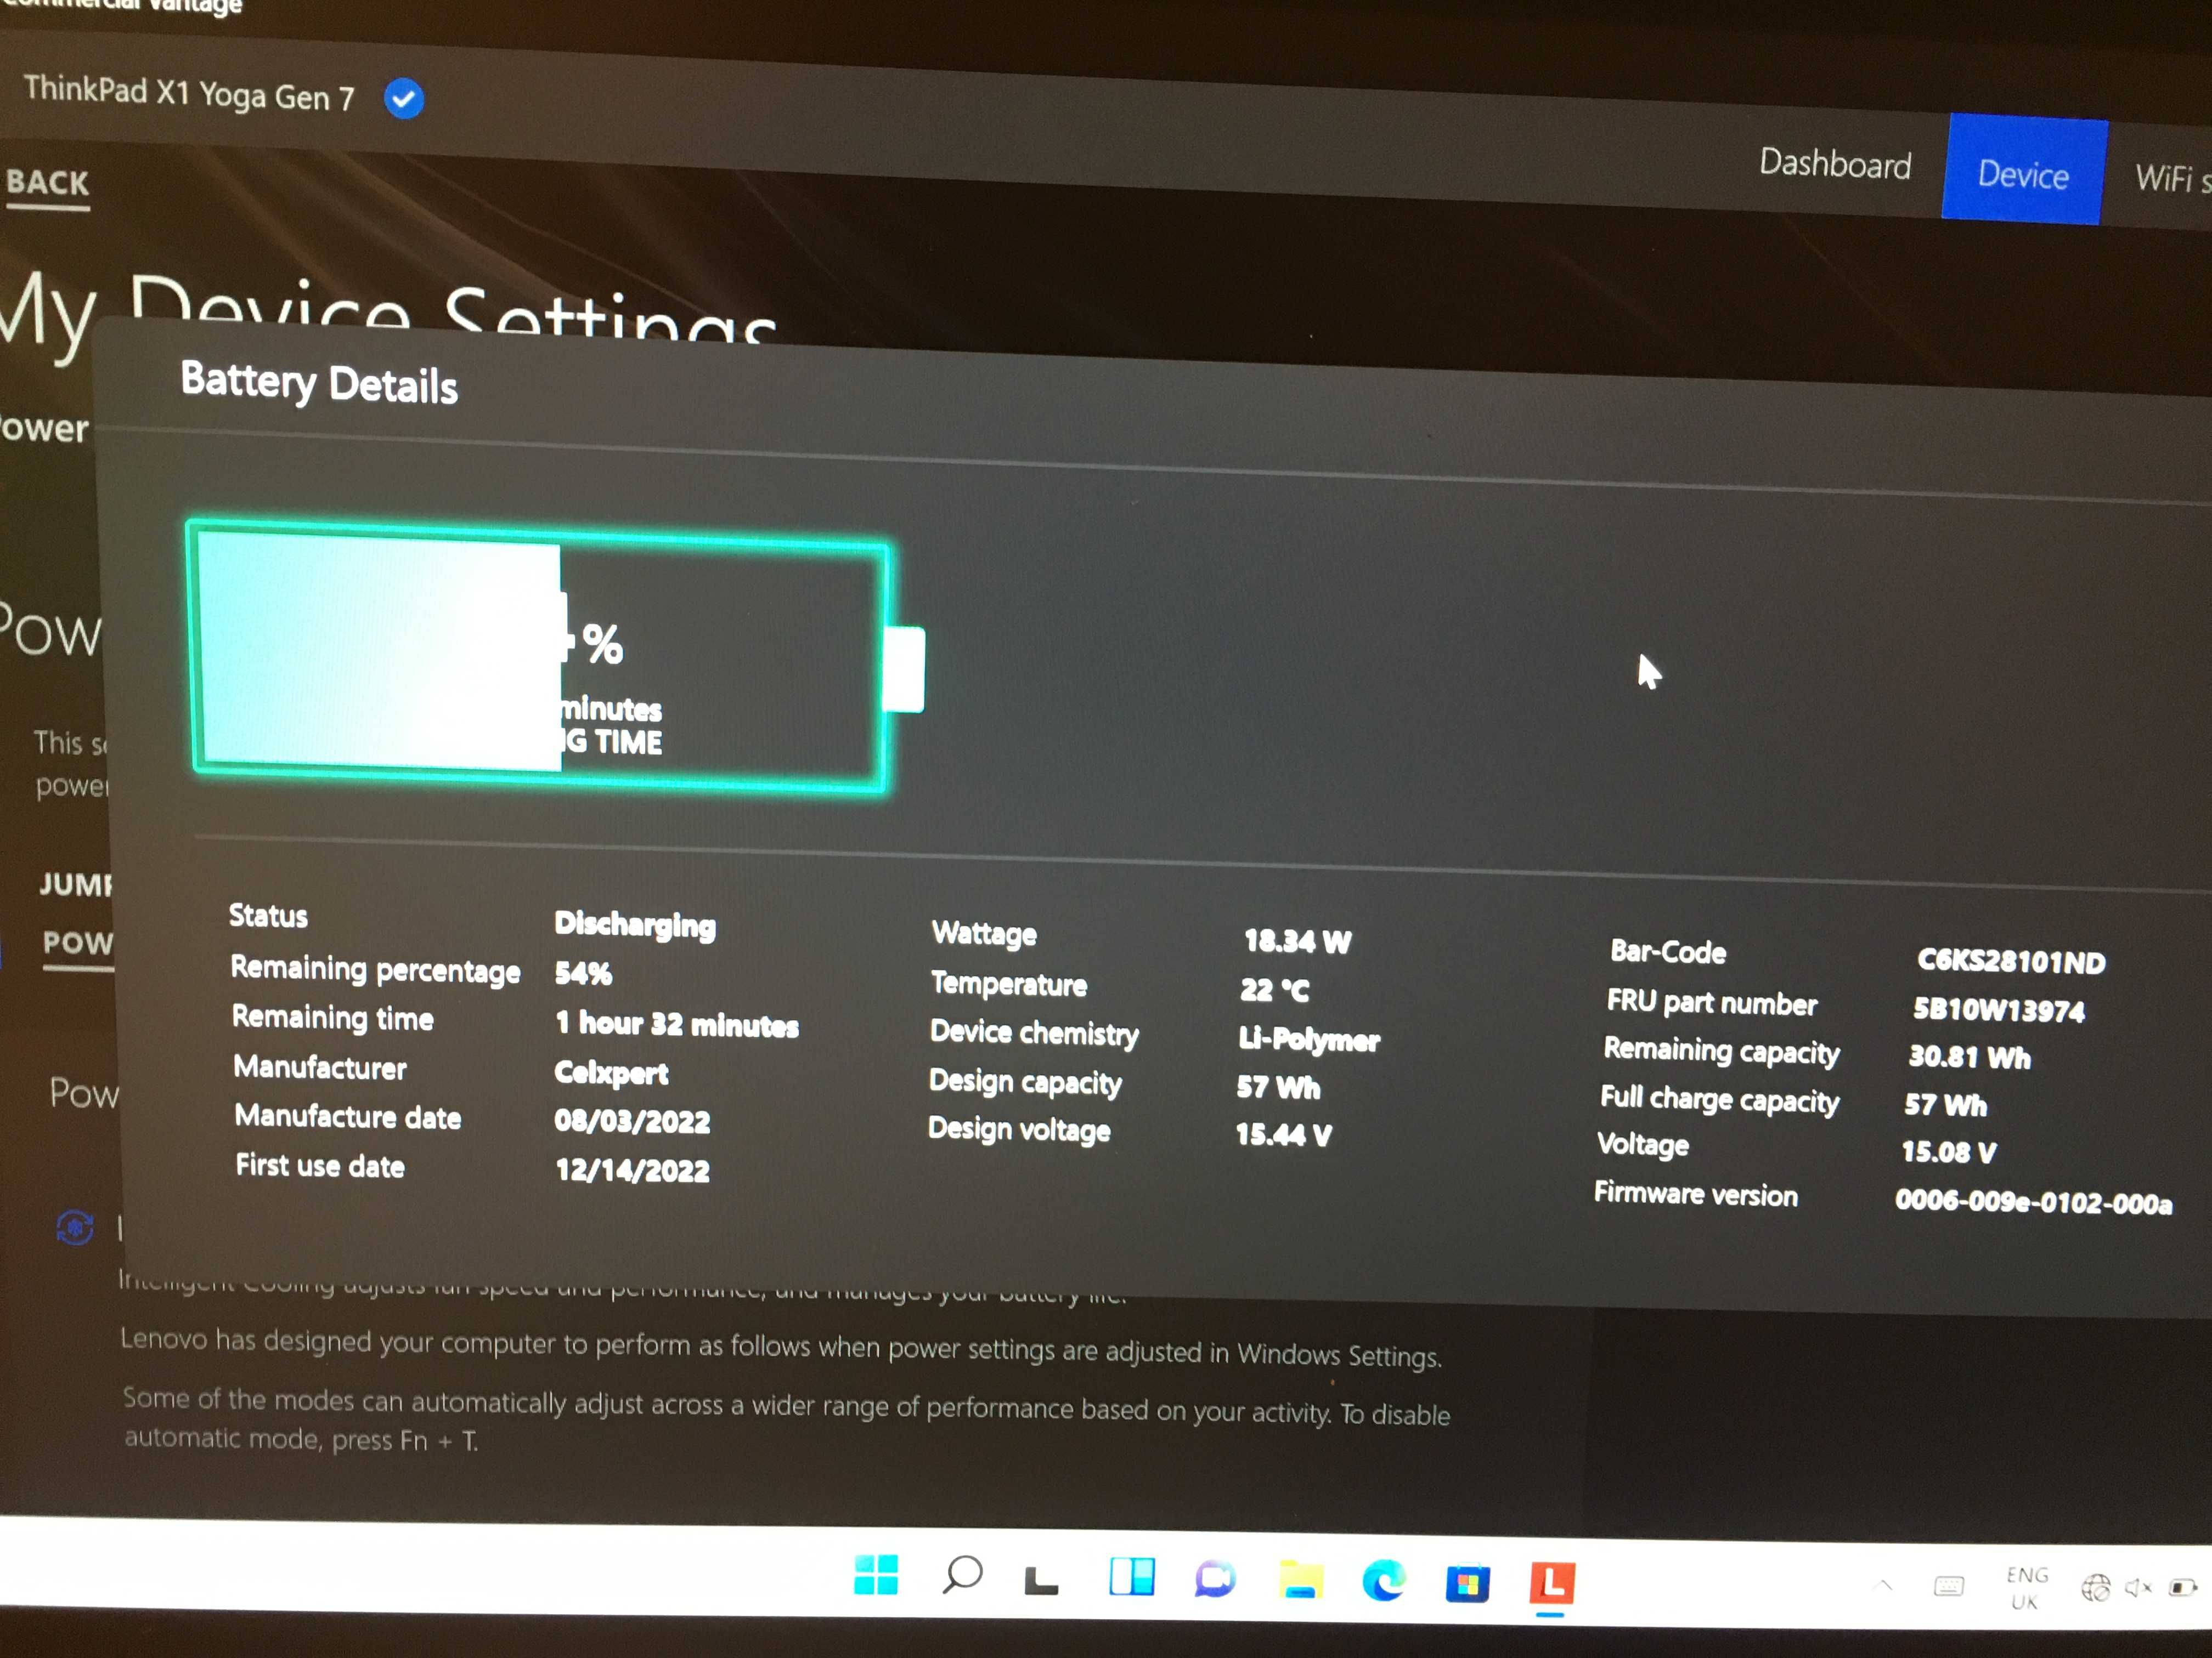
Task: Select firmware version 0006-009e-0102-000a
Action: tap(2033, 1201)
